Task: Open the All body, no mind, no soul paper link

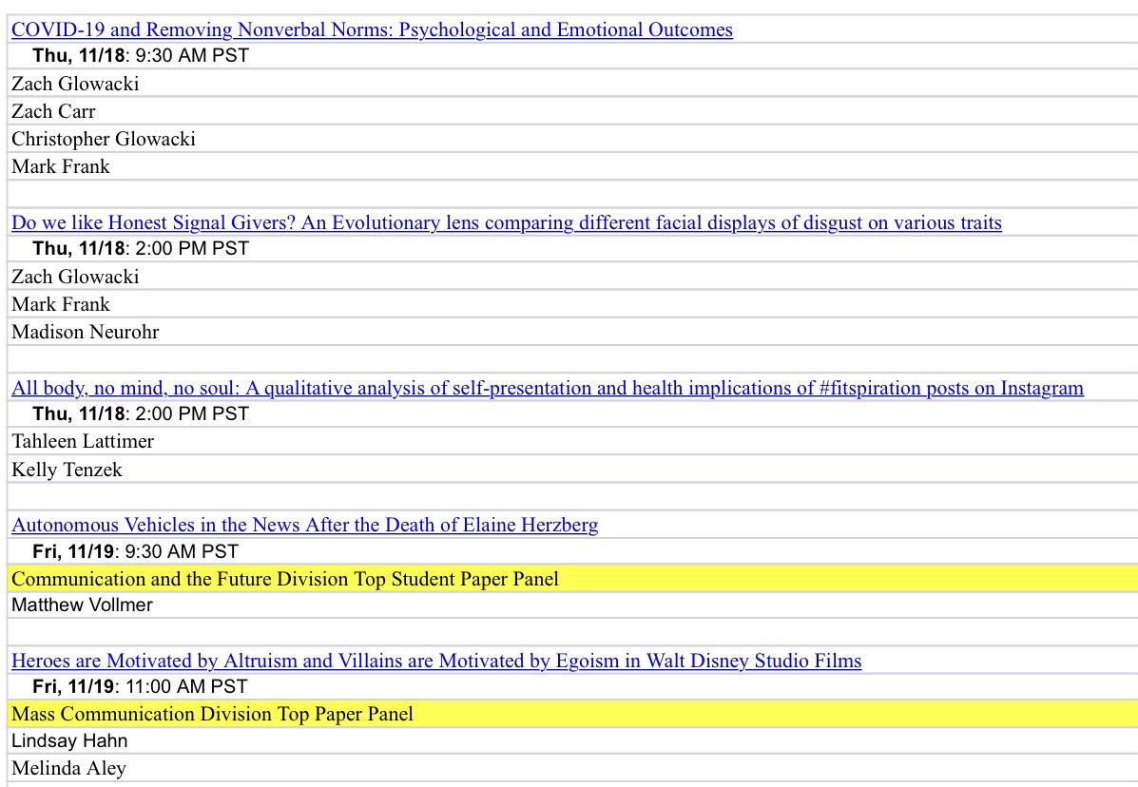Action: coord(548,388)
